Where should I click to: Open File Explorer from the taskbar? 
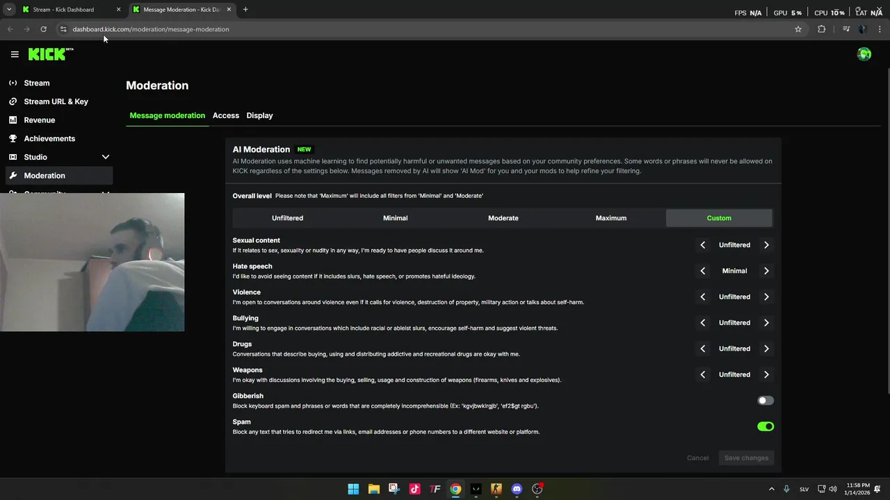tap(373, 489)
